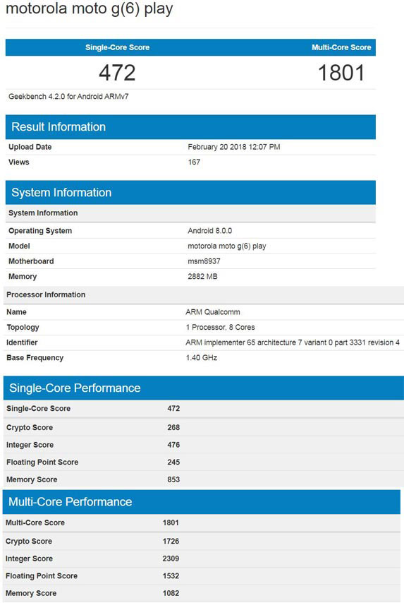
Task: Click the 'Single-Core Performance' section header
Action: pos(204,388)
